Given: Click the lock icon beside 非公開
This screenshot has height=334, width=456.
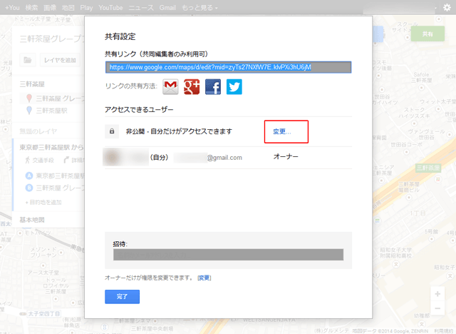Looking at the screenshot, I should click(x=112, y=131).
